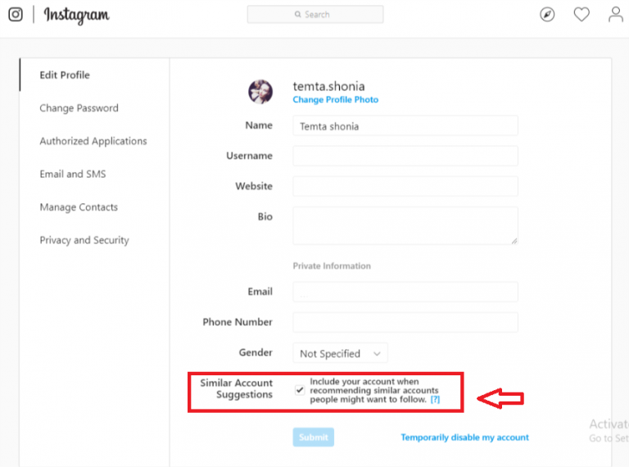Click the temta.shonia profile picture
The image size is (629, 467).
click(x=260, y=92)
